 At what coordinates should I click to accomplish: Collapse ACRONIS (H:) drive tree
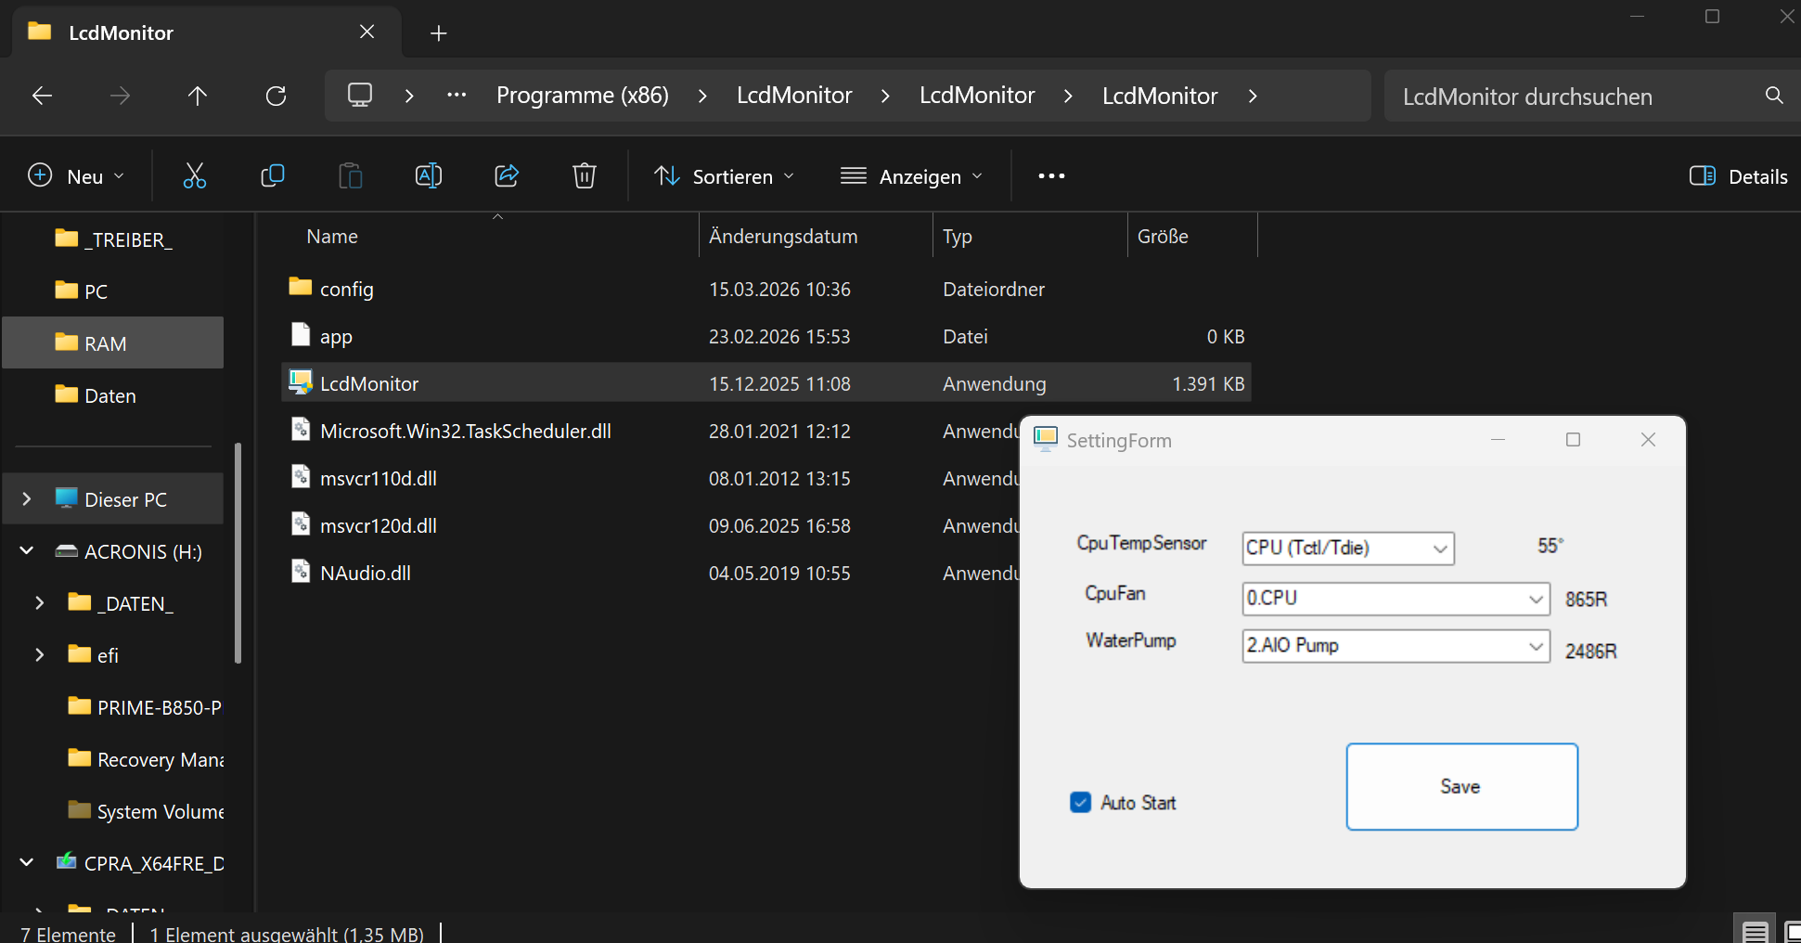click(27, 551)
